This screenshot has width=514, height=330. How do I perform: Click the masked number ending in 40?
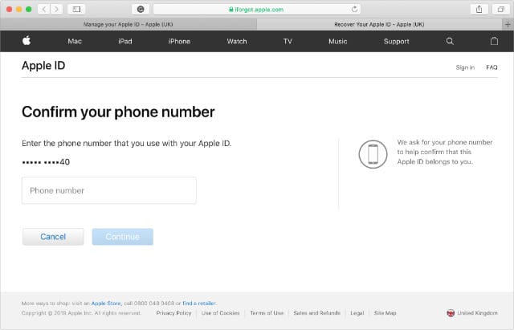46,162
